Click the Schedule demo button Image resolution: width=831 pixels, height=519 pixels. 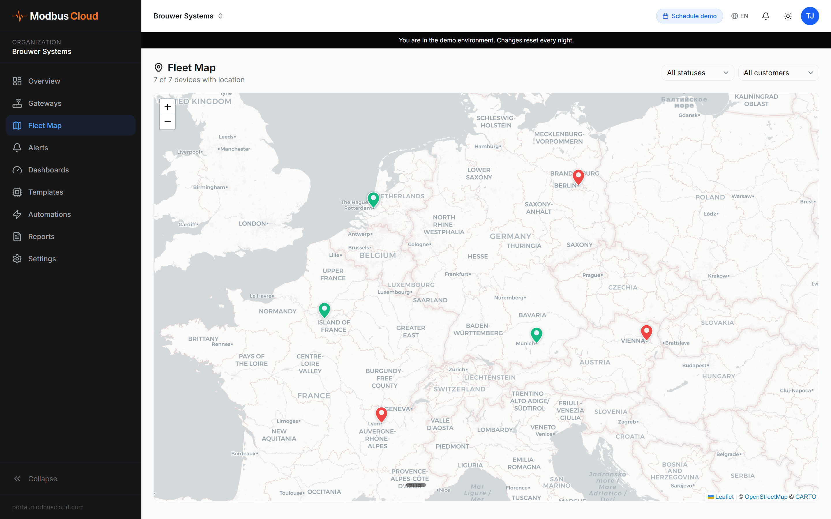click(x=689, y=16)
